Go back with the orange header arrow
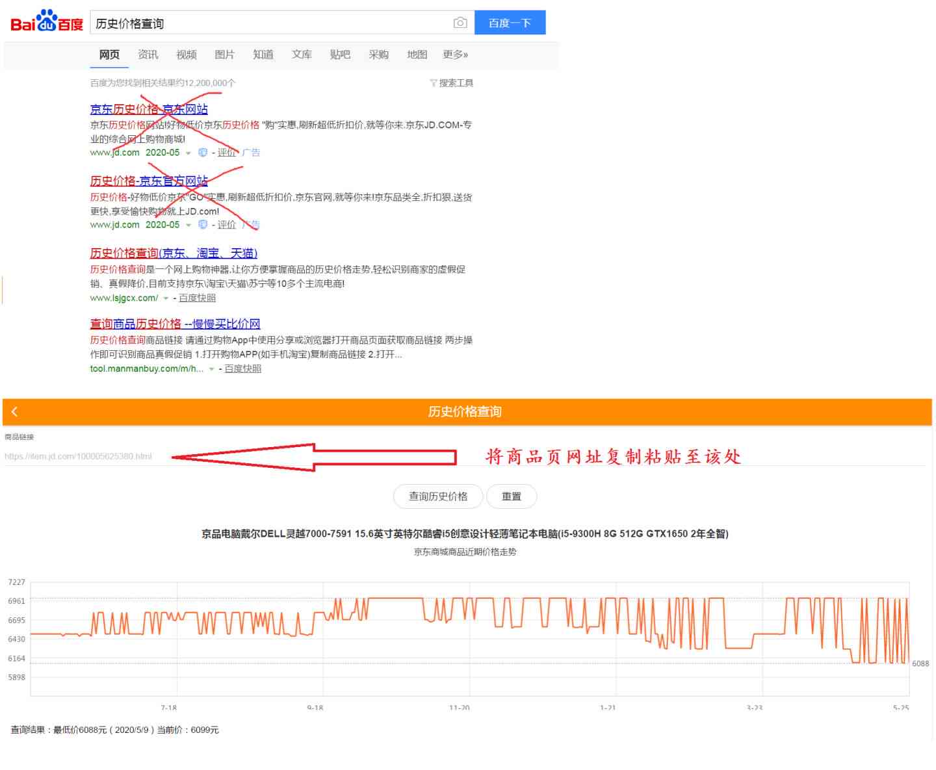 point(14,411)
